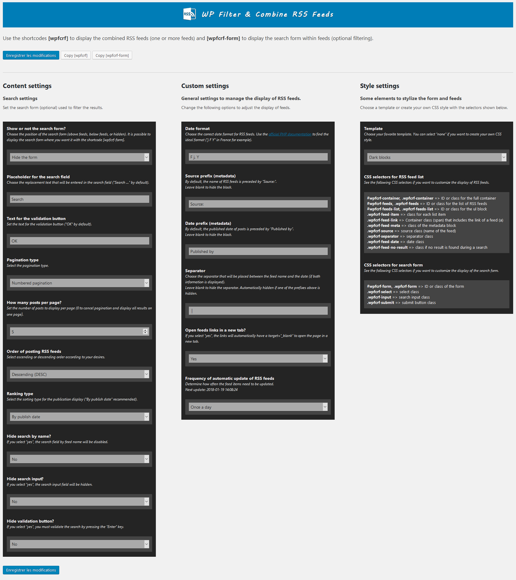Click the '.wpfcrf-feed-no-result' selector line
This screenshot has height=580, width=516.
(x=427, y=248)
